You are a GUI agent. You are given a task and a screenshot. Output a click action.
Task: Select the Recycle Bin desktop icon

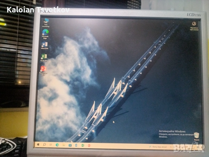point(197,136)
